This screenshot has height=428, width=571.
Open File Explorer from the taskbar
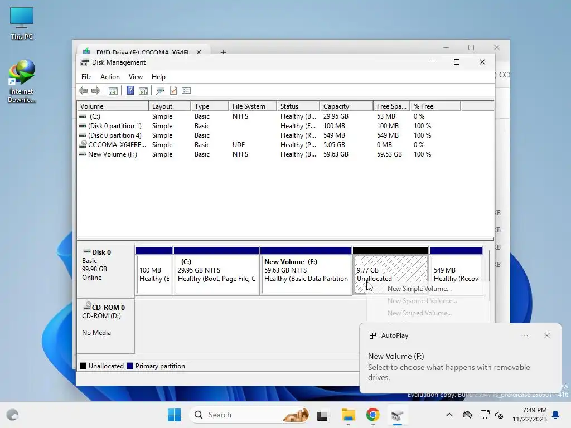348,415
